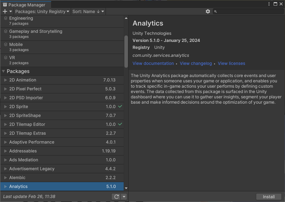Viewport: 285px width, 202px height.
Task: Select the Adaptive Performance package row
Action: coord(62,142)
